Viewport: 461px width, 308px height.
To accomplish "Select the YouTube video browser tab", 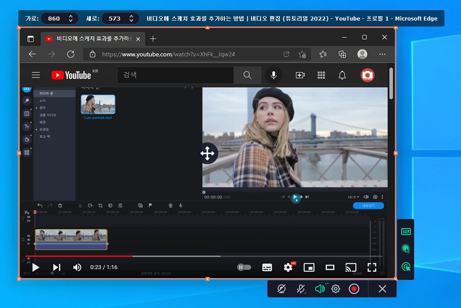I will point(93,39).
